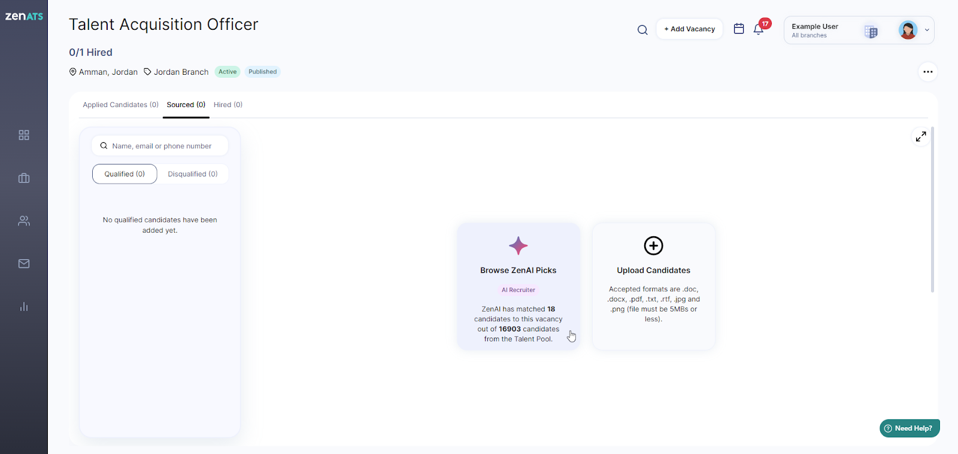Viewport: 958px width, 454px height.
Task: Select the Disqualified (0) filter
Action: [x=193, y=174]
